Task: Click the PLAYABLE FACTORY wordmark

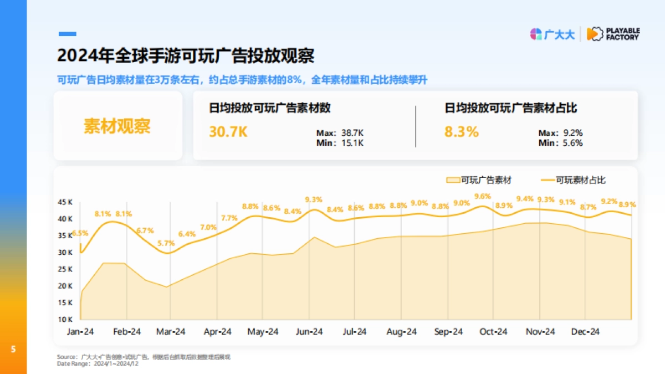Action: (623, 34)
